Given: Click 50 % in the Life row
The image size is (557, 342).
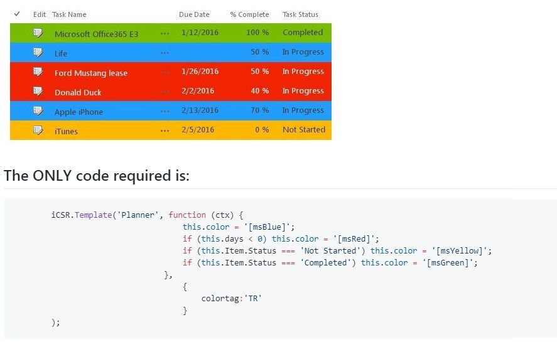Looking at the screenshot, I should (x=260, y=52).
